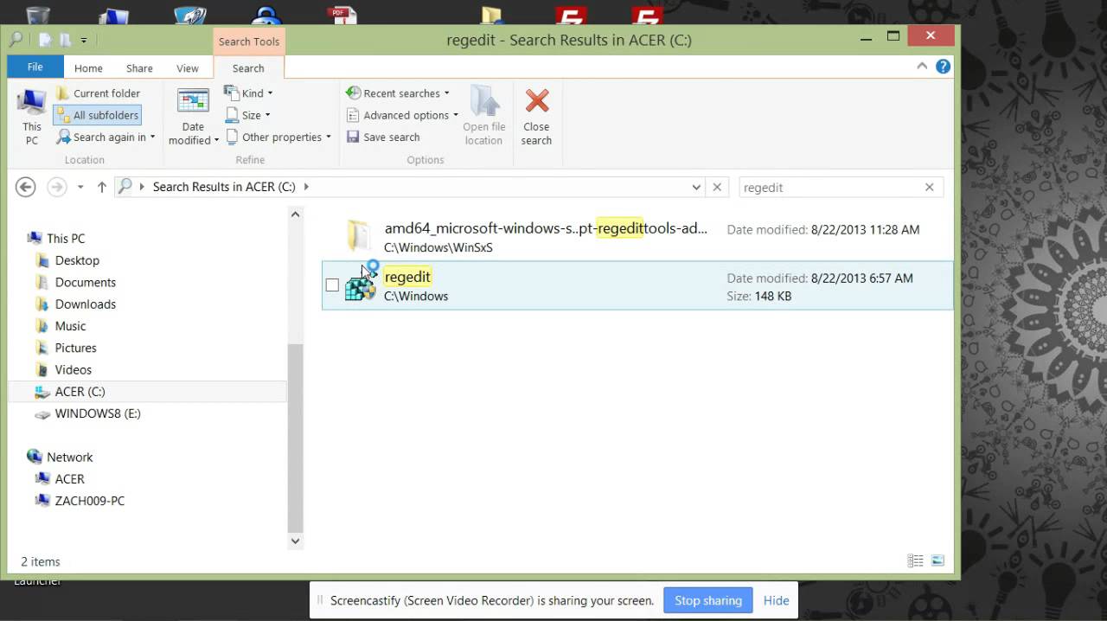Screen dimensions: 1107x621
Task: Click Hide on Screencastify bar
Action: tap(776, 600)
